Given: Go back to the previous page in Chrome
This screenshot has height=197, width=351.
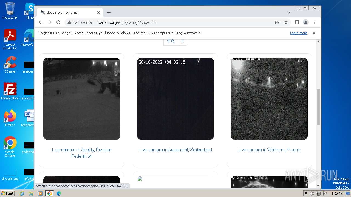Looking at the screenshot, I should tap(41, 22).
